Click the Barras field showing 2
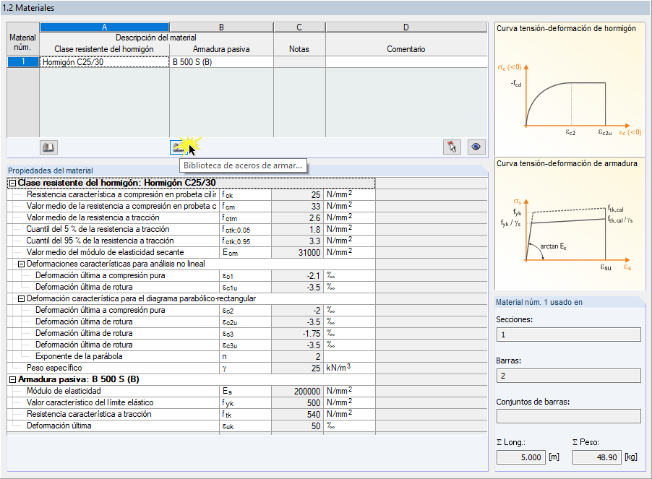 point(568,376)
